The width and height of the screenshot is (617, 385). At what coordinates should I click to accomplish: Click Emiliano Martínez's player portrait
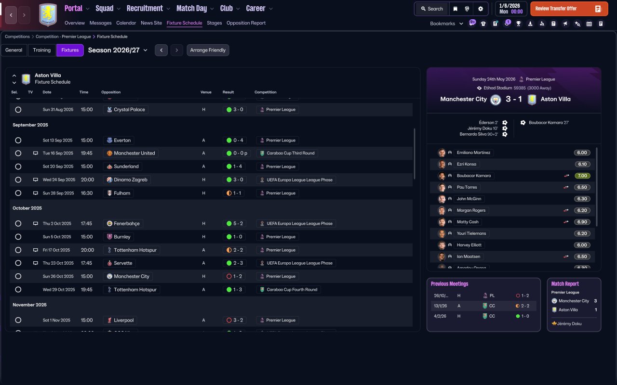pos(442,153)
